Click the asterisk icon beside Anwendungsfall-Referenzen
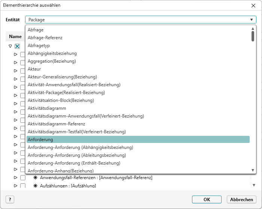 36,178
